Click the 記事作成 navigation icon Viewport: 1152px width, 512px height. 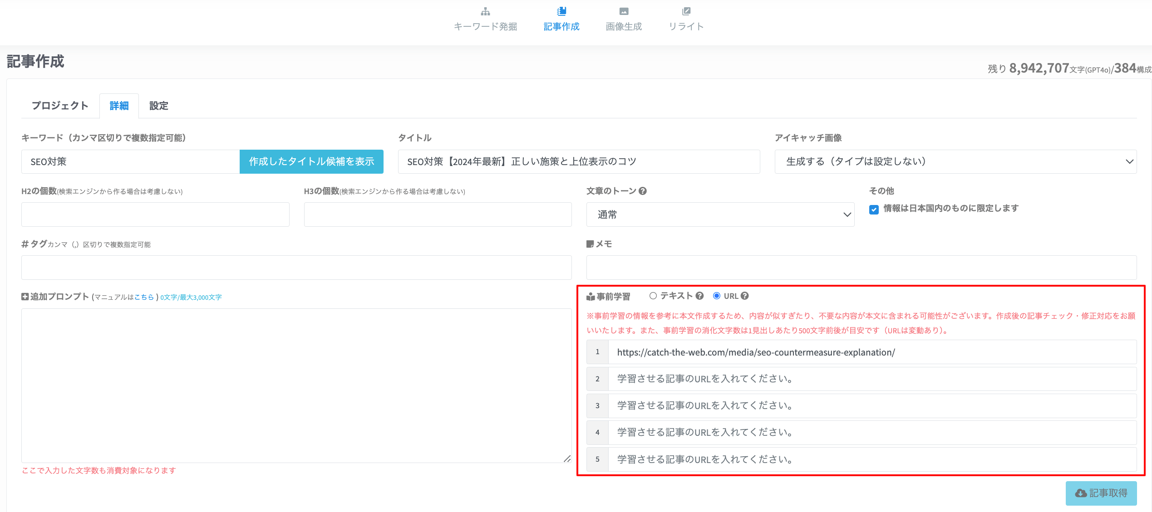(x=561, y=11)
